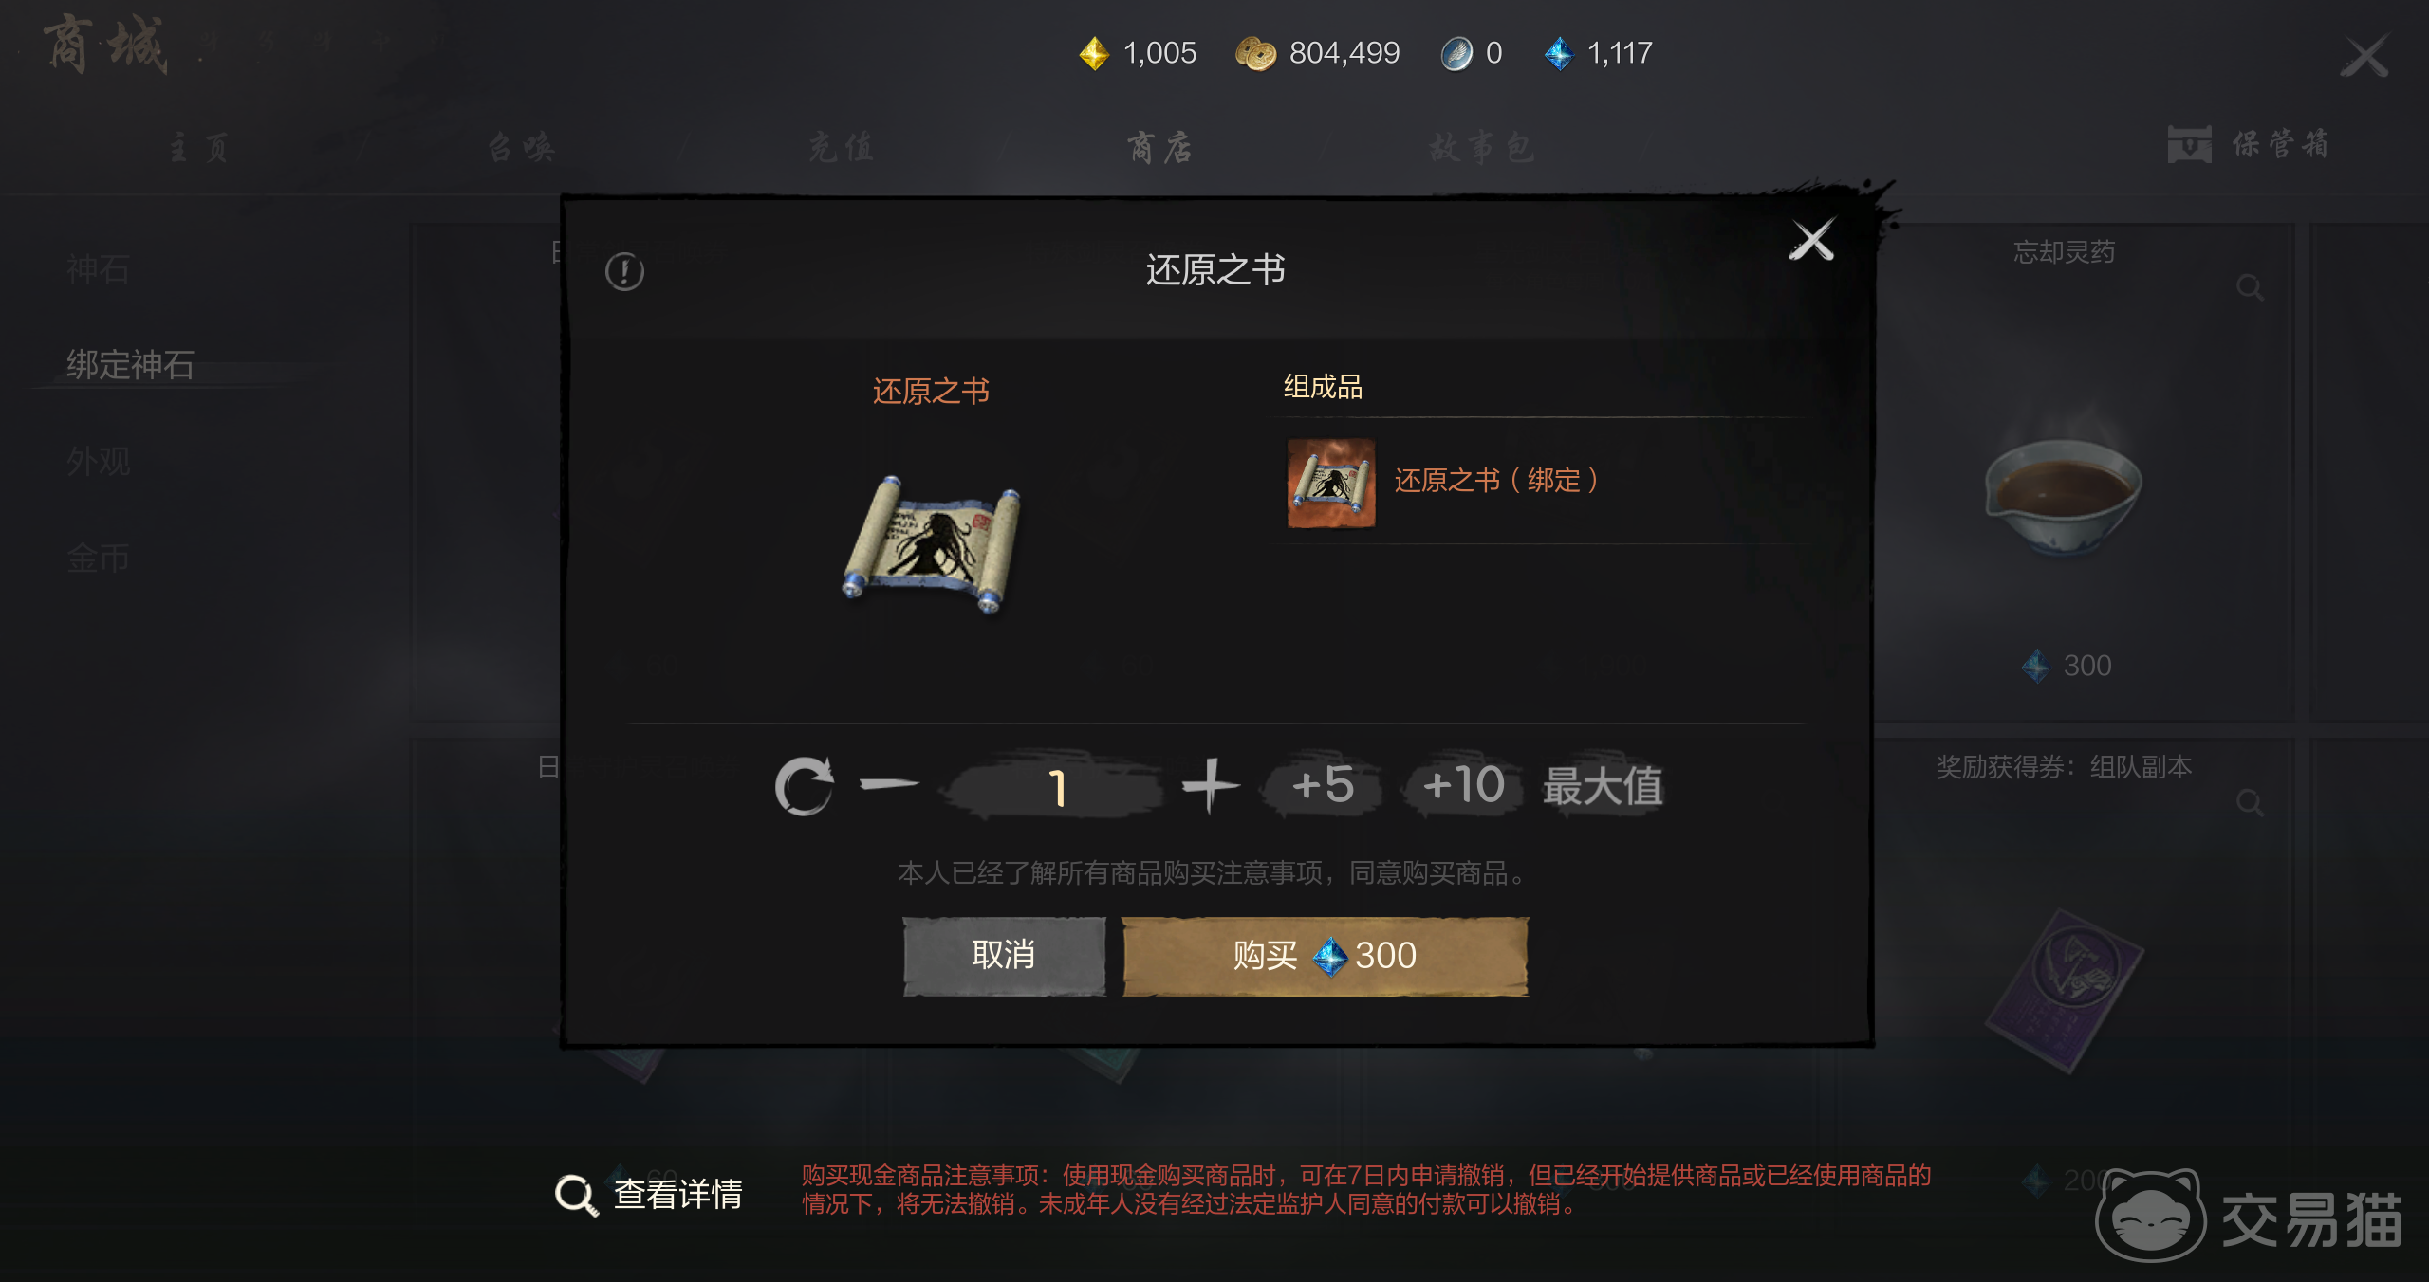Cancel purchase with 取消 button
The image size is (2429, 1282).
(1004, 956)
